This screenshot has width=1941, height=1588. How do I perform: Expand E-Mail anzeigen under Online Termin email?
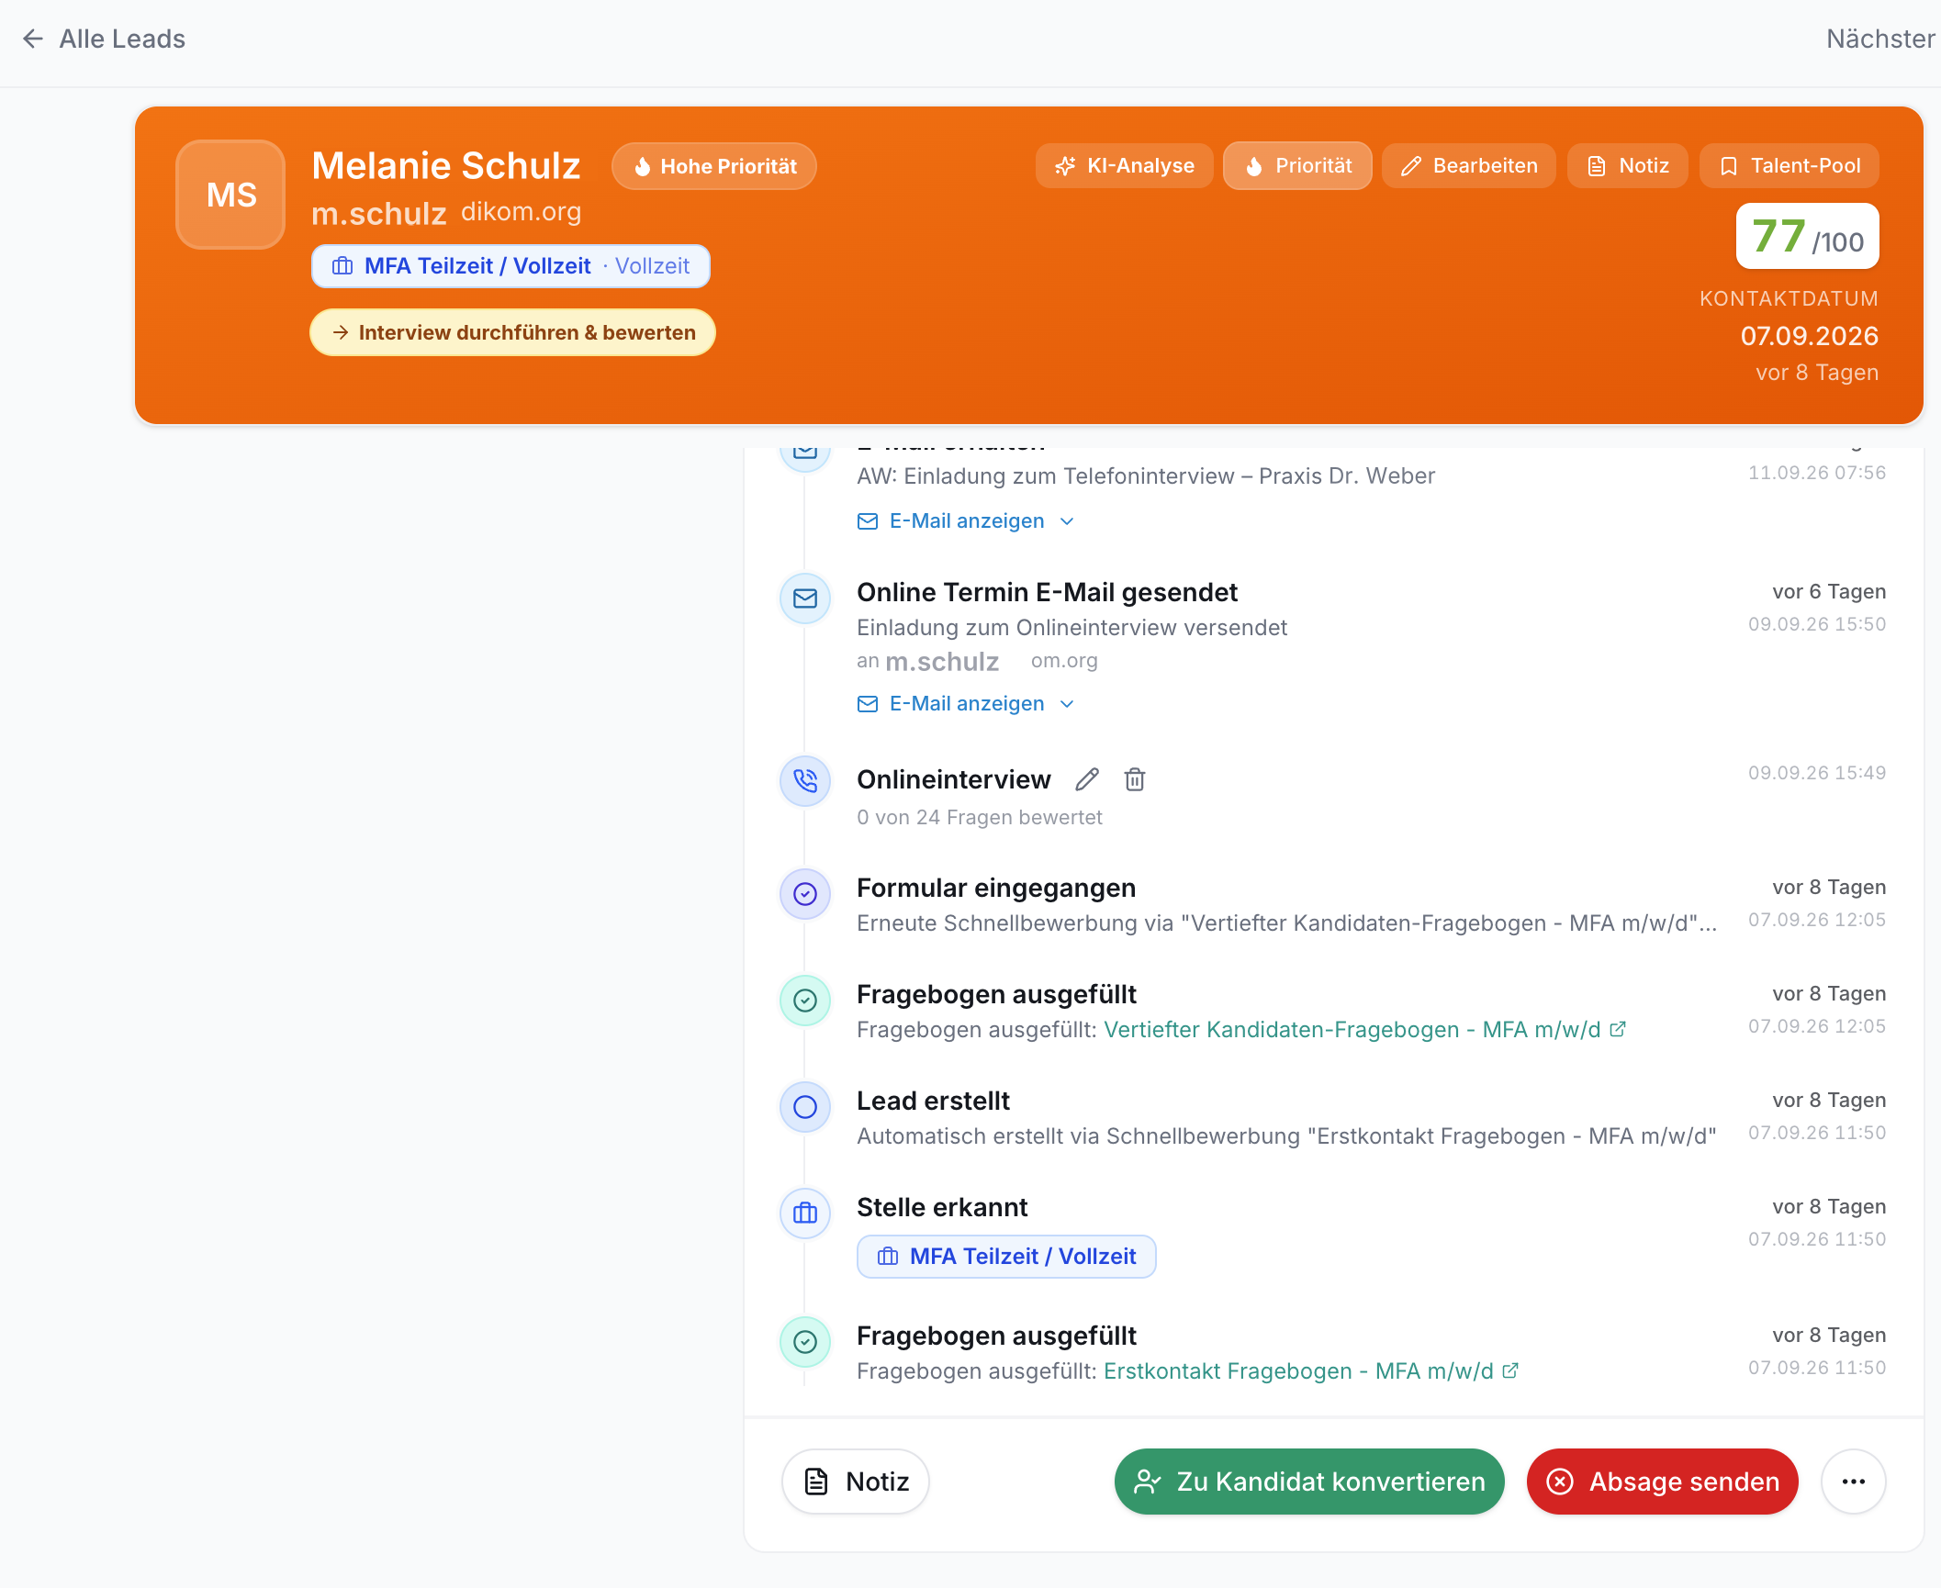(966, 704)
